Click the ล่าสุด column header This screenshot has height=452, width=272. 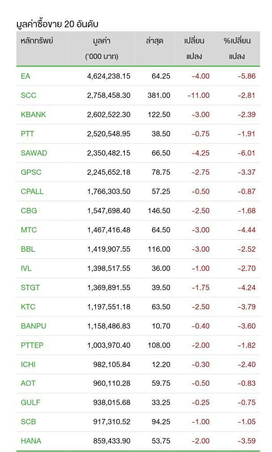pos(154,41)
